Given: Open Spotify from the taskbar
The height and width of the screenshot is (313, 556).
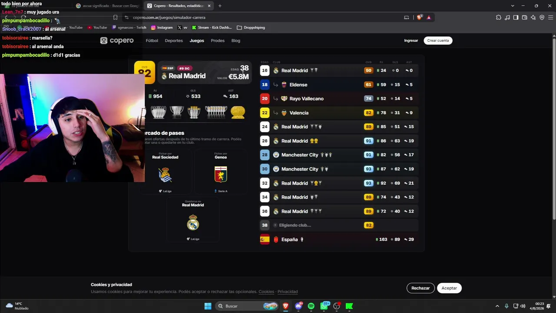Looking at the screenshot, I should click(x=311, y=306).
